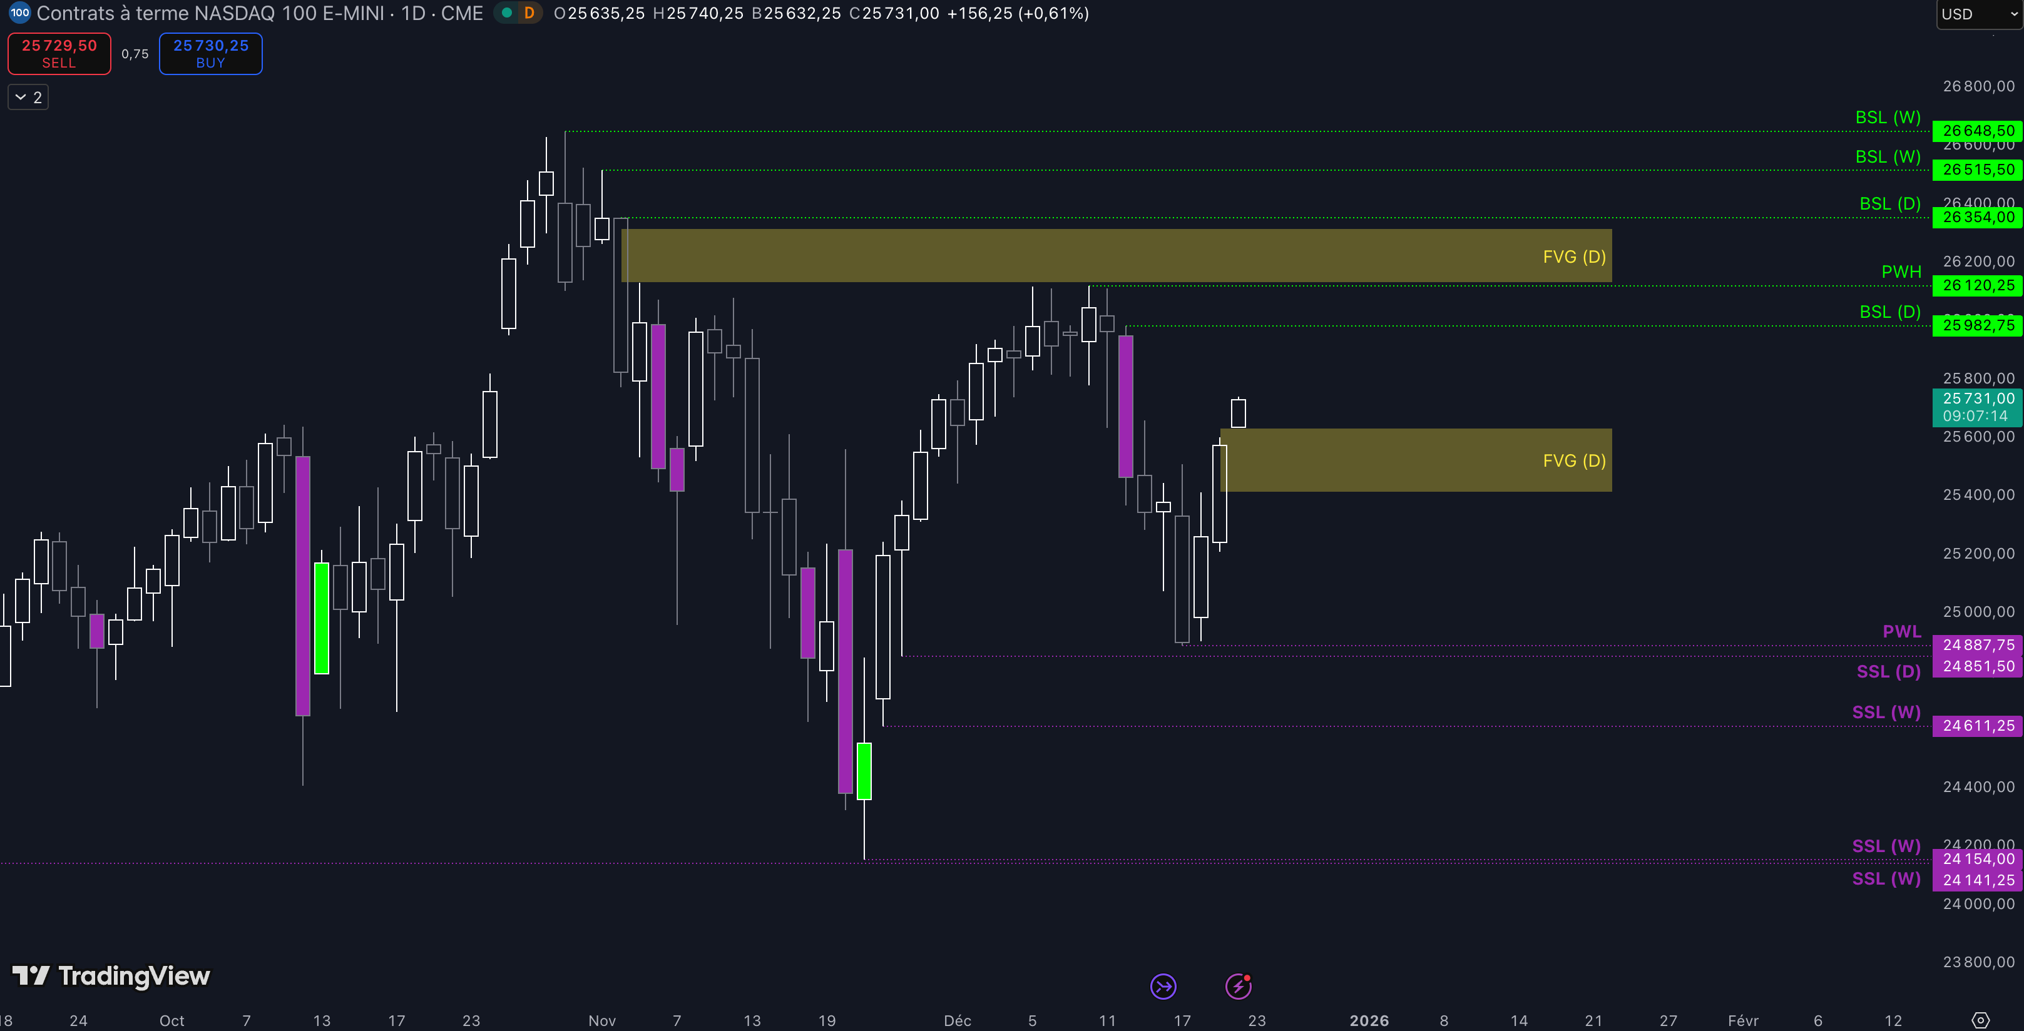2024x1031 pixels.
Task: Click the BUY 25730,25 button
Action: pos(210,53)
